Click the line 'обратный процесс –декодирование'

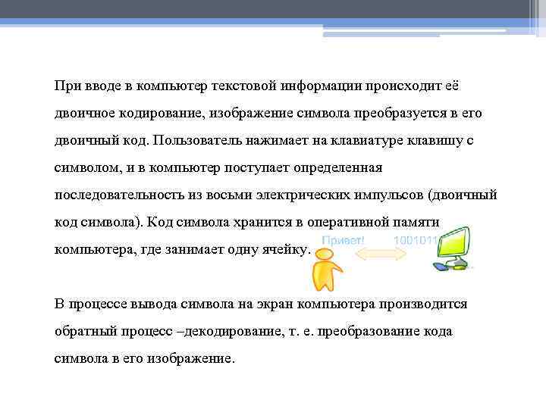click(253, 331)
